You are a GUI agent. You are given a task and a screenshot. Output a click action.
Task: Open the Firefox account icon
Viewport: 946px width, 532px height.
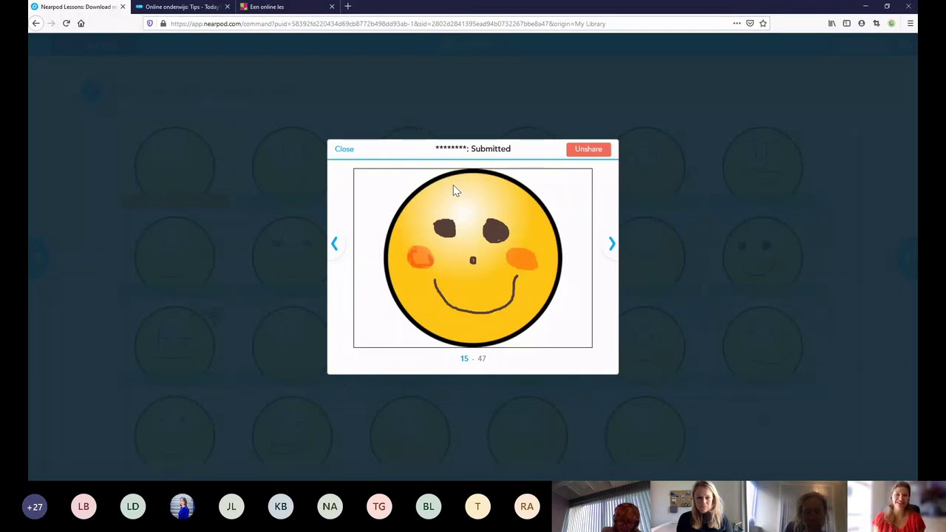[x=861, y=24]
